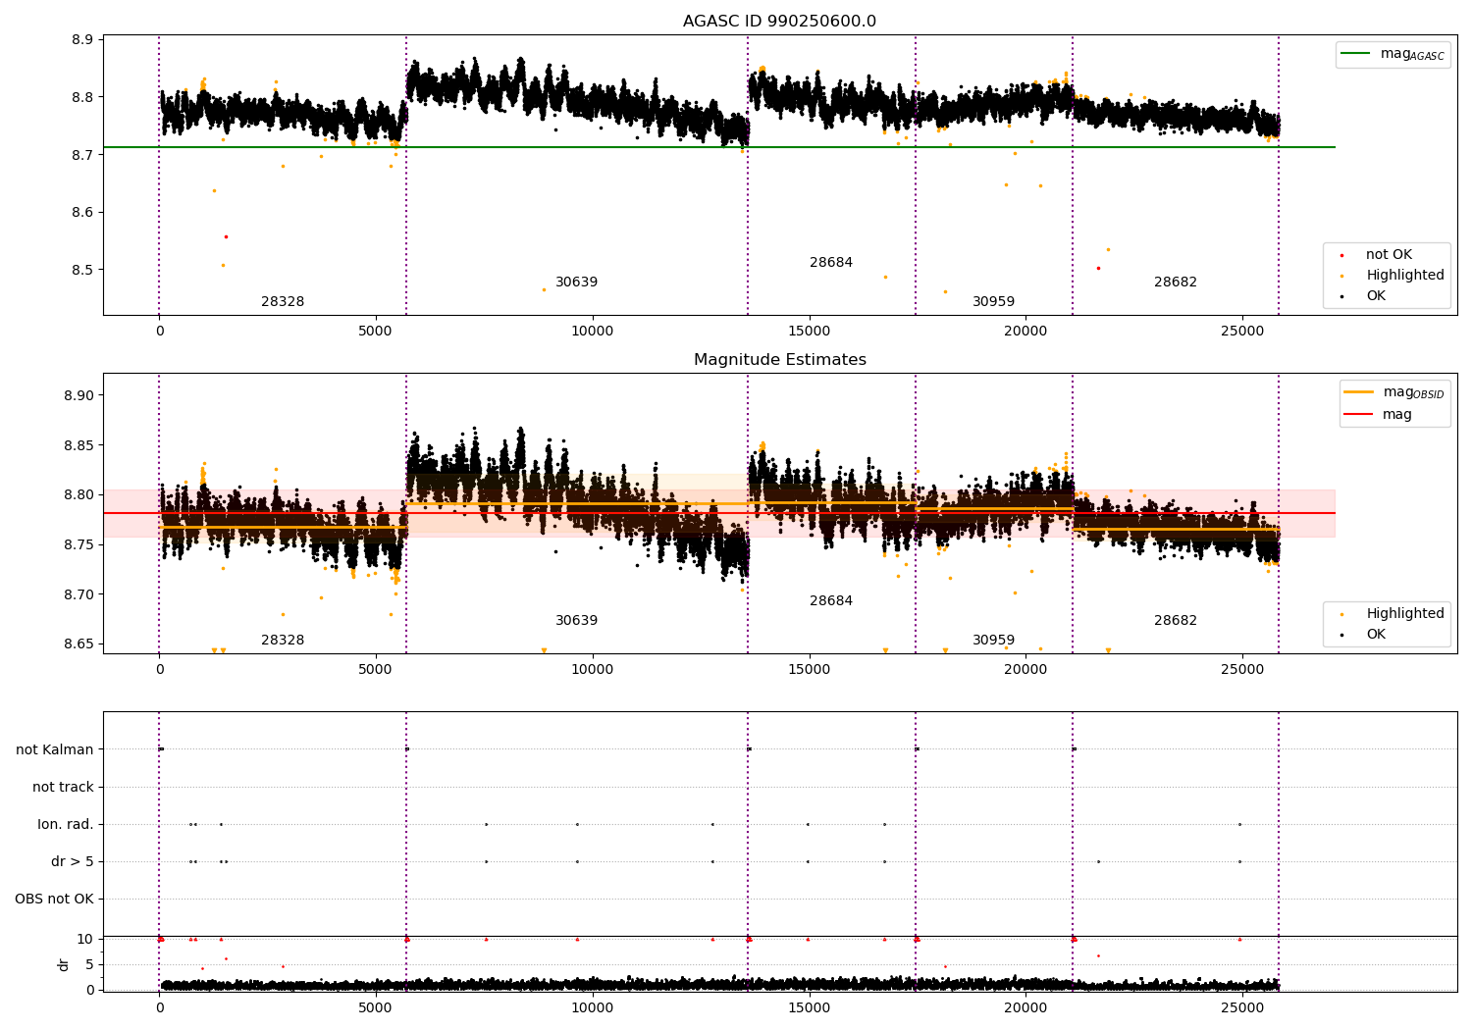Viewport: 1472px width, 1030px height.
Task: Click the 8.85 y-tick of the middle plot
Action: (79, 445)
